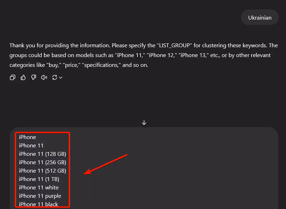The image size is (286, 209).
Task: Click the line 'iPhone 11 purple'
Action: pyautogui.click(x=40, y=196)
